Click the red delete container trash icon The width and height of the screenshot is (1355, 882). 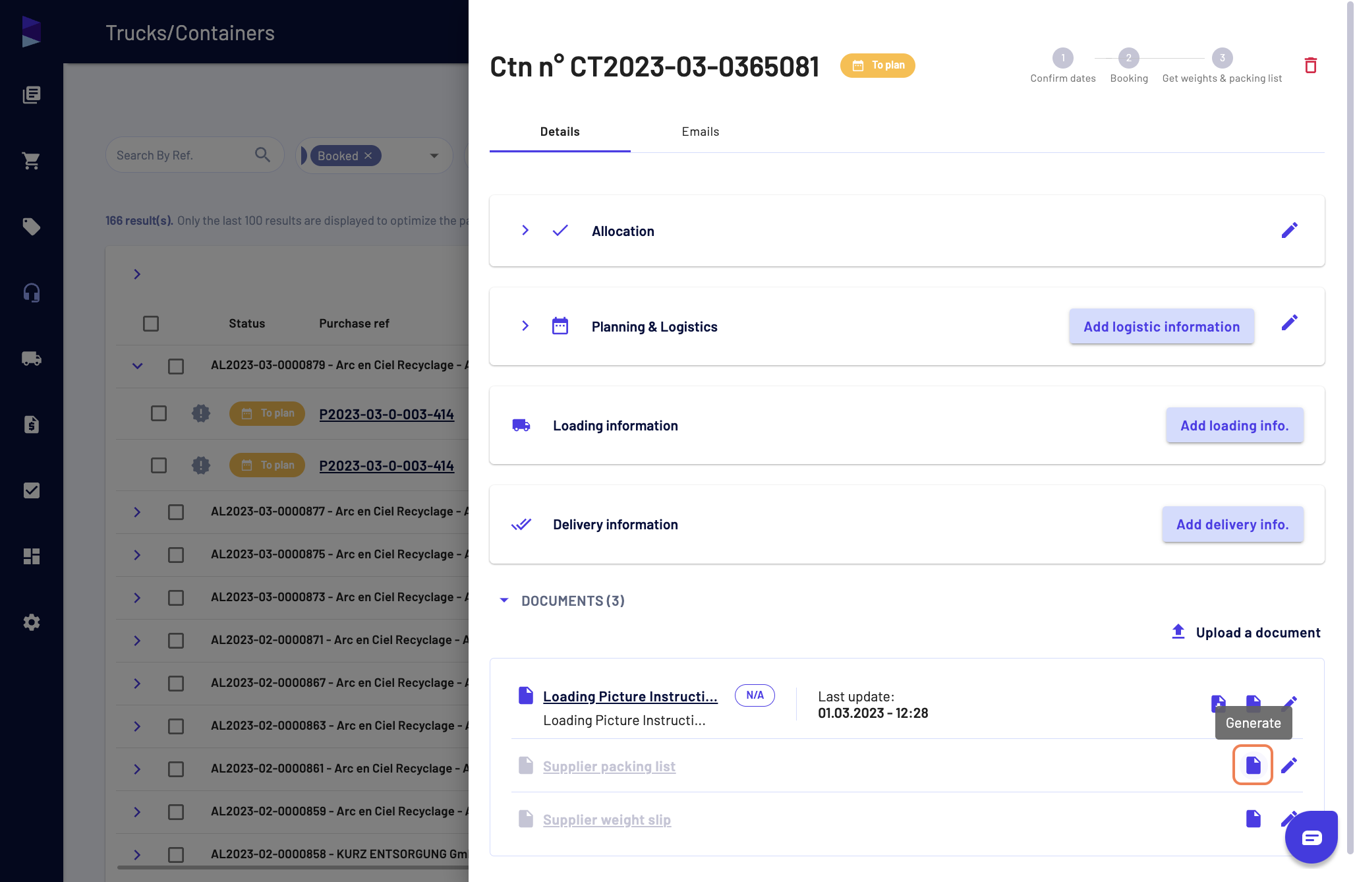coord(1310,65)
